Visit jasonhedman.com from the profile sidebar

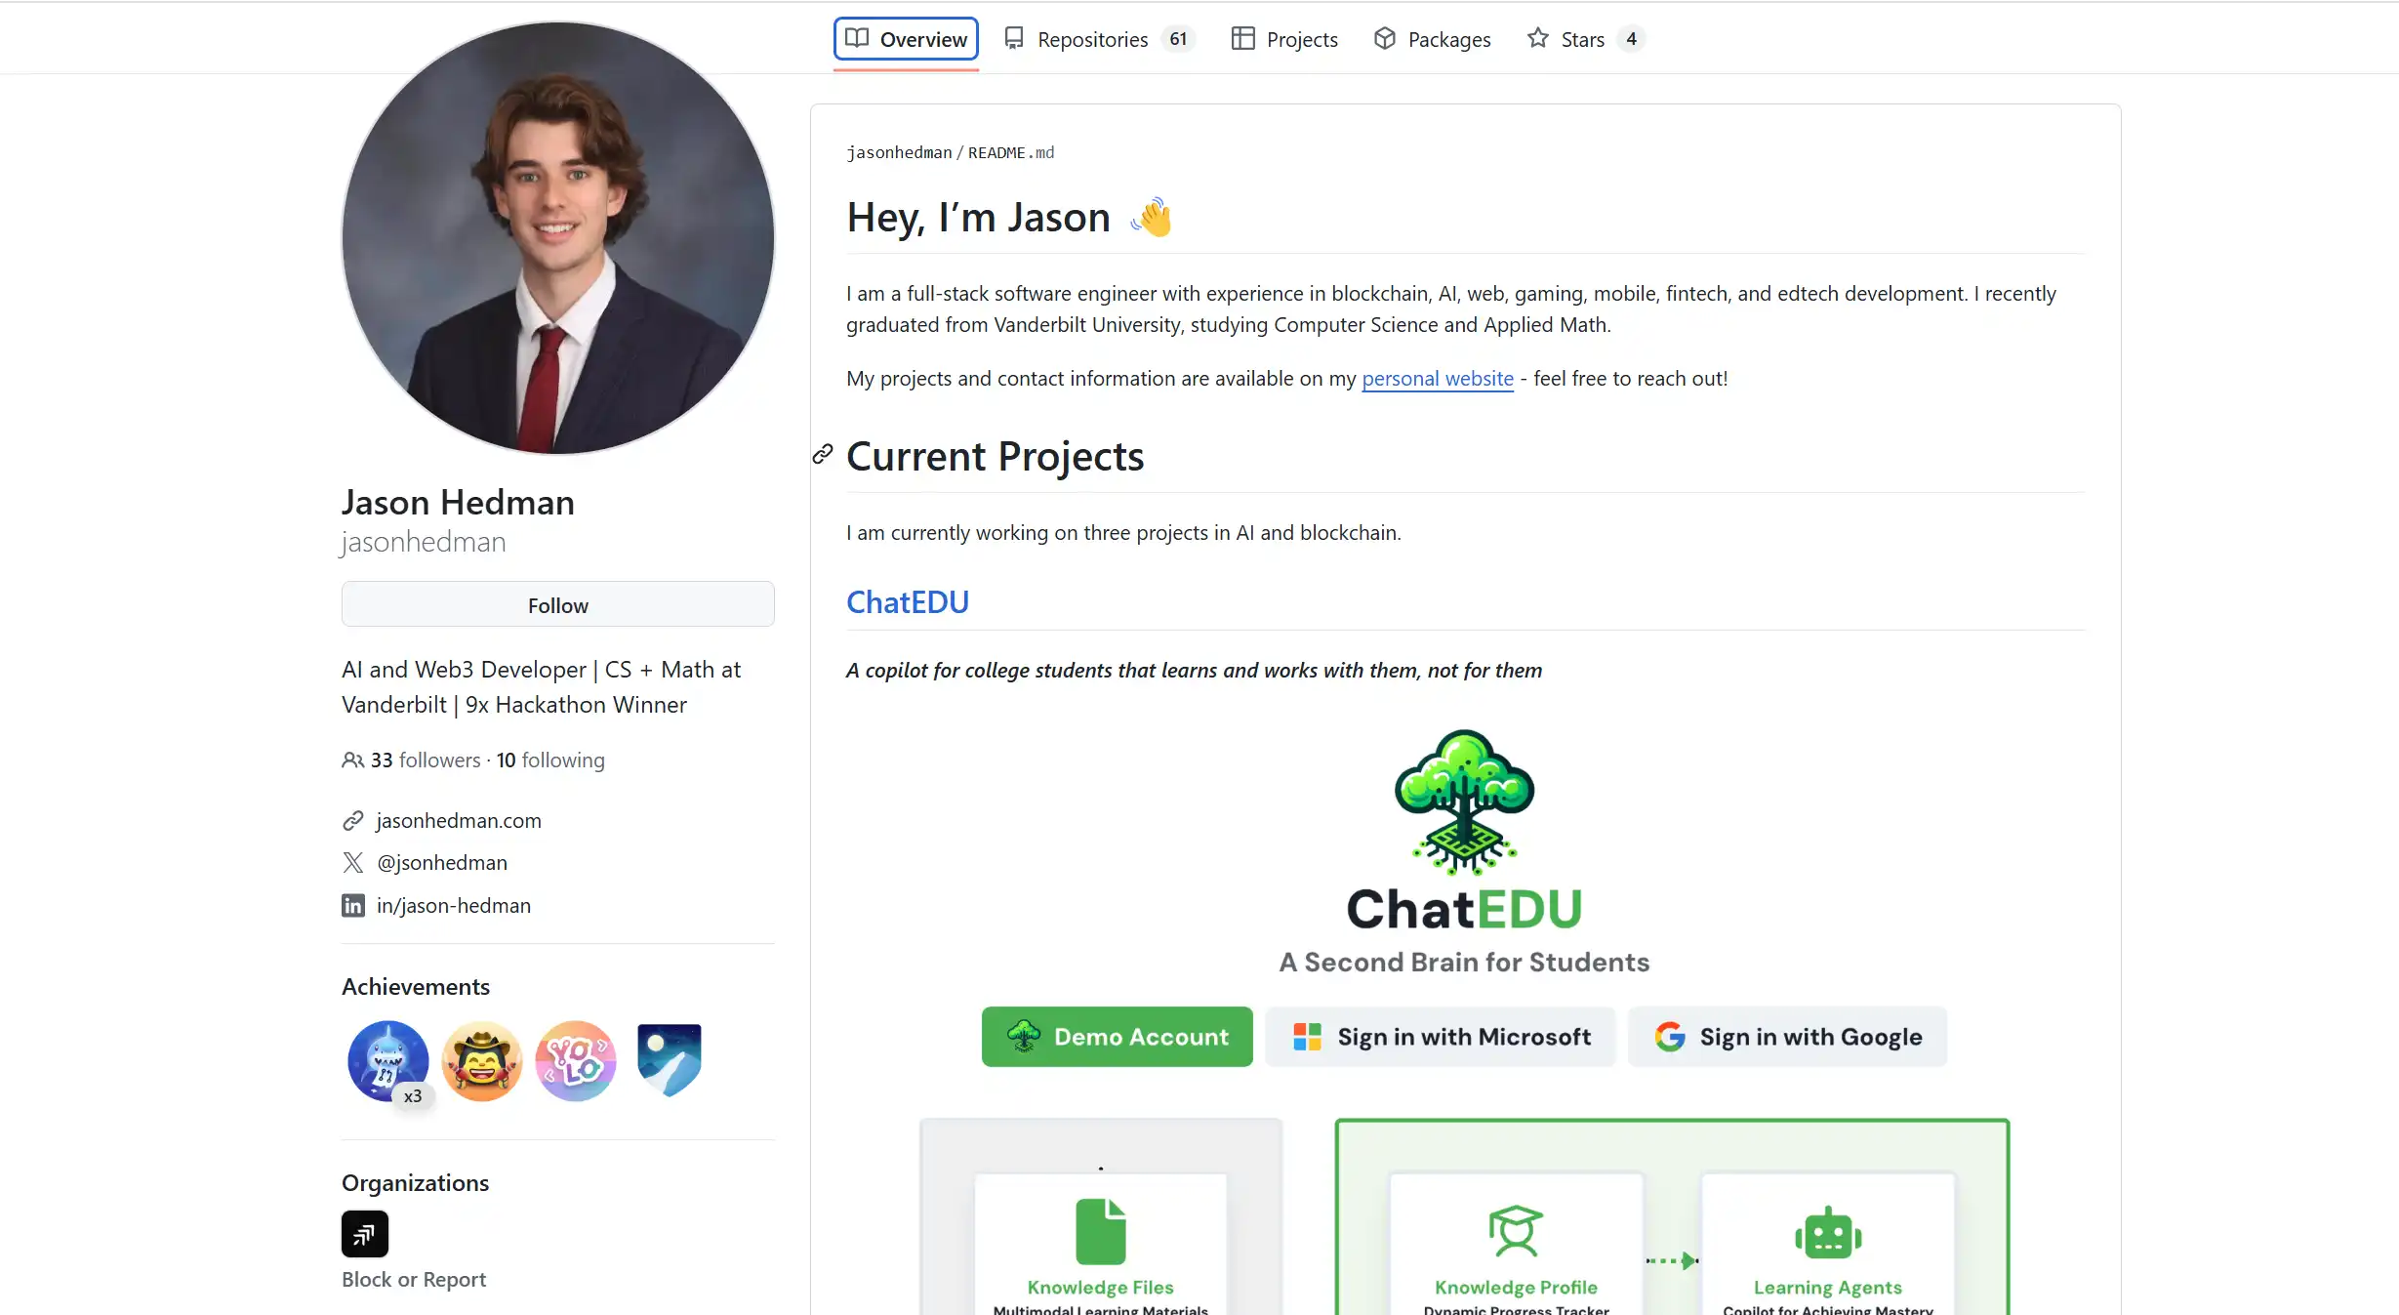pyautogui.click(x=459, y=821)
